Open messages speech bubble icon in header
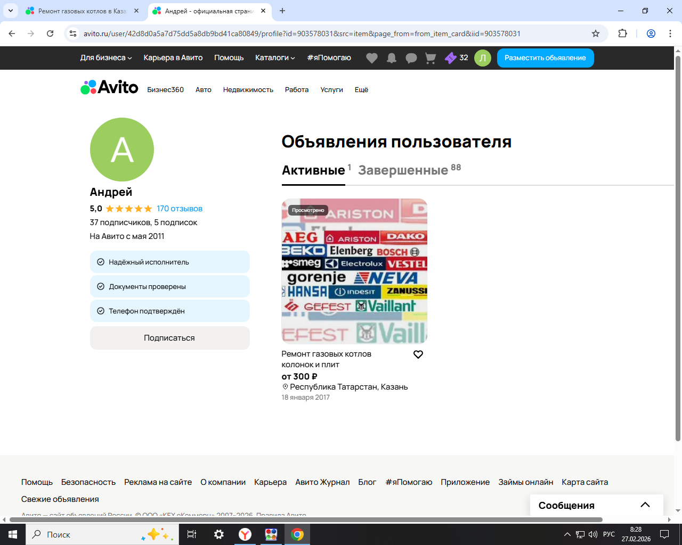682x545 pixels. pyautogui.click(x=411, y=58)
